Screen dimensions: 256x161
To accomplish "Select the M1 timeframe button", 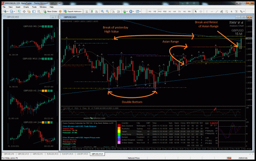I will 150,11.
